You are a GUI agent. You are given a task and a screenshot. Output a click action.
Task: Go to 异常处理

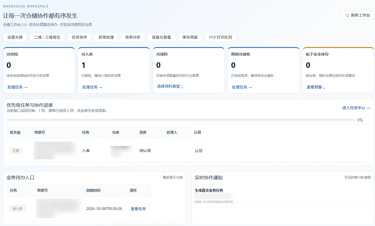106,37
